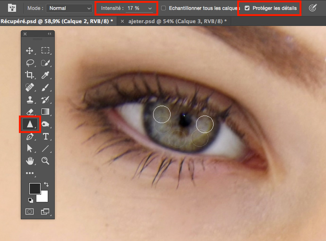Select the Move tool
The height and width of the screenshot is (241, 326).
tap(29, 51)
